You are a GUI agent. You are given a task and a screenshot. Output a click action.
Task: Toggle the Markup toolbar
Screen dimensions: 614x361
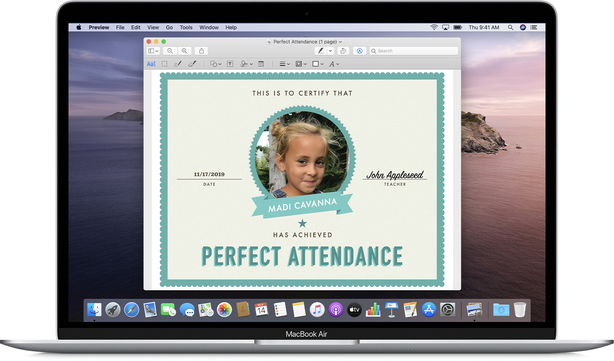pos(359,51)
